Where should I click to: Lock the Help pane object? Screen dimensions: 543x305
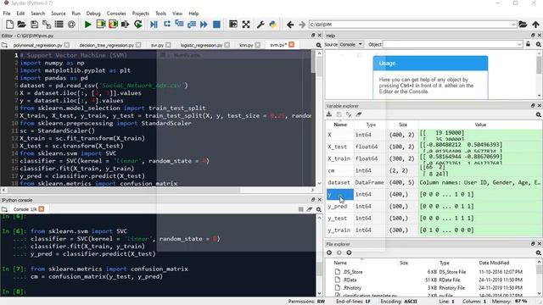click(x=528, y=44)
